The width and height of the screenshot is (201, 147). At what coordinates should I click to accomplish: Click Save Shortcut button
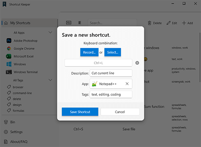tap(80, 112)
